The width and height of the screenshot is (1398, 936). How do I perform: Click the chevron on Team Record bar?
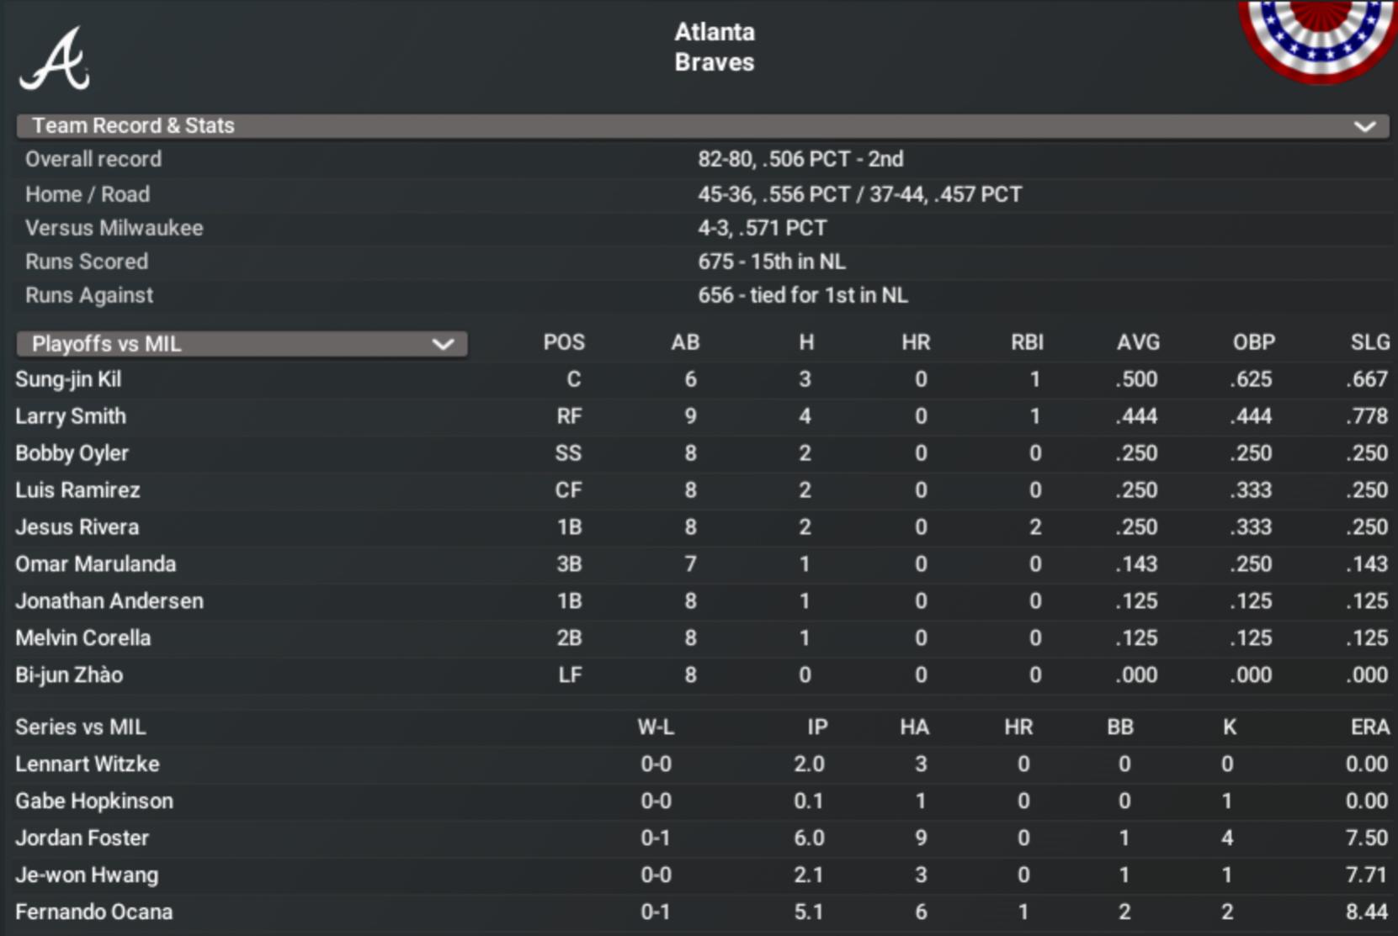(1364, 127)
